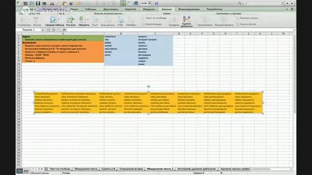Select sheet tab Текст по столбцам
Viewport: 312px width, 175px height.
point(60,169)
